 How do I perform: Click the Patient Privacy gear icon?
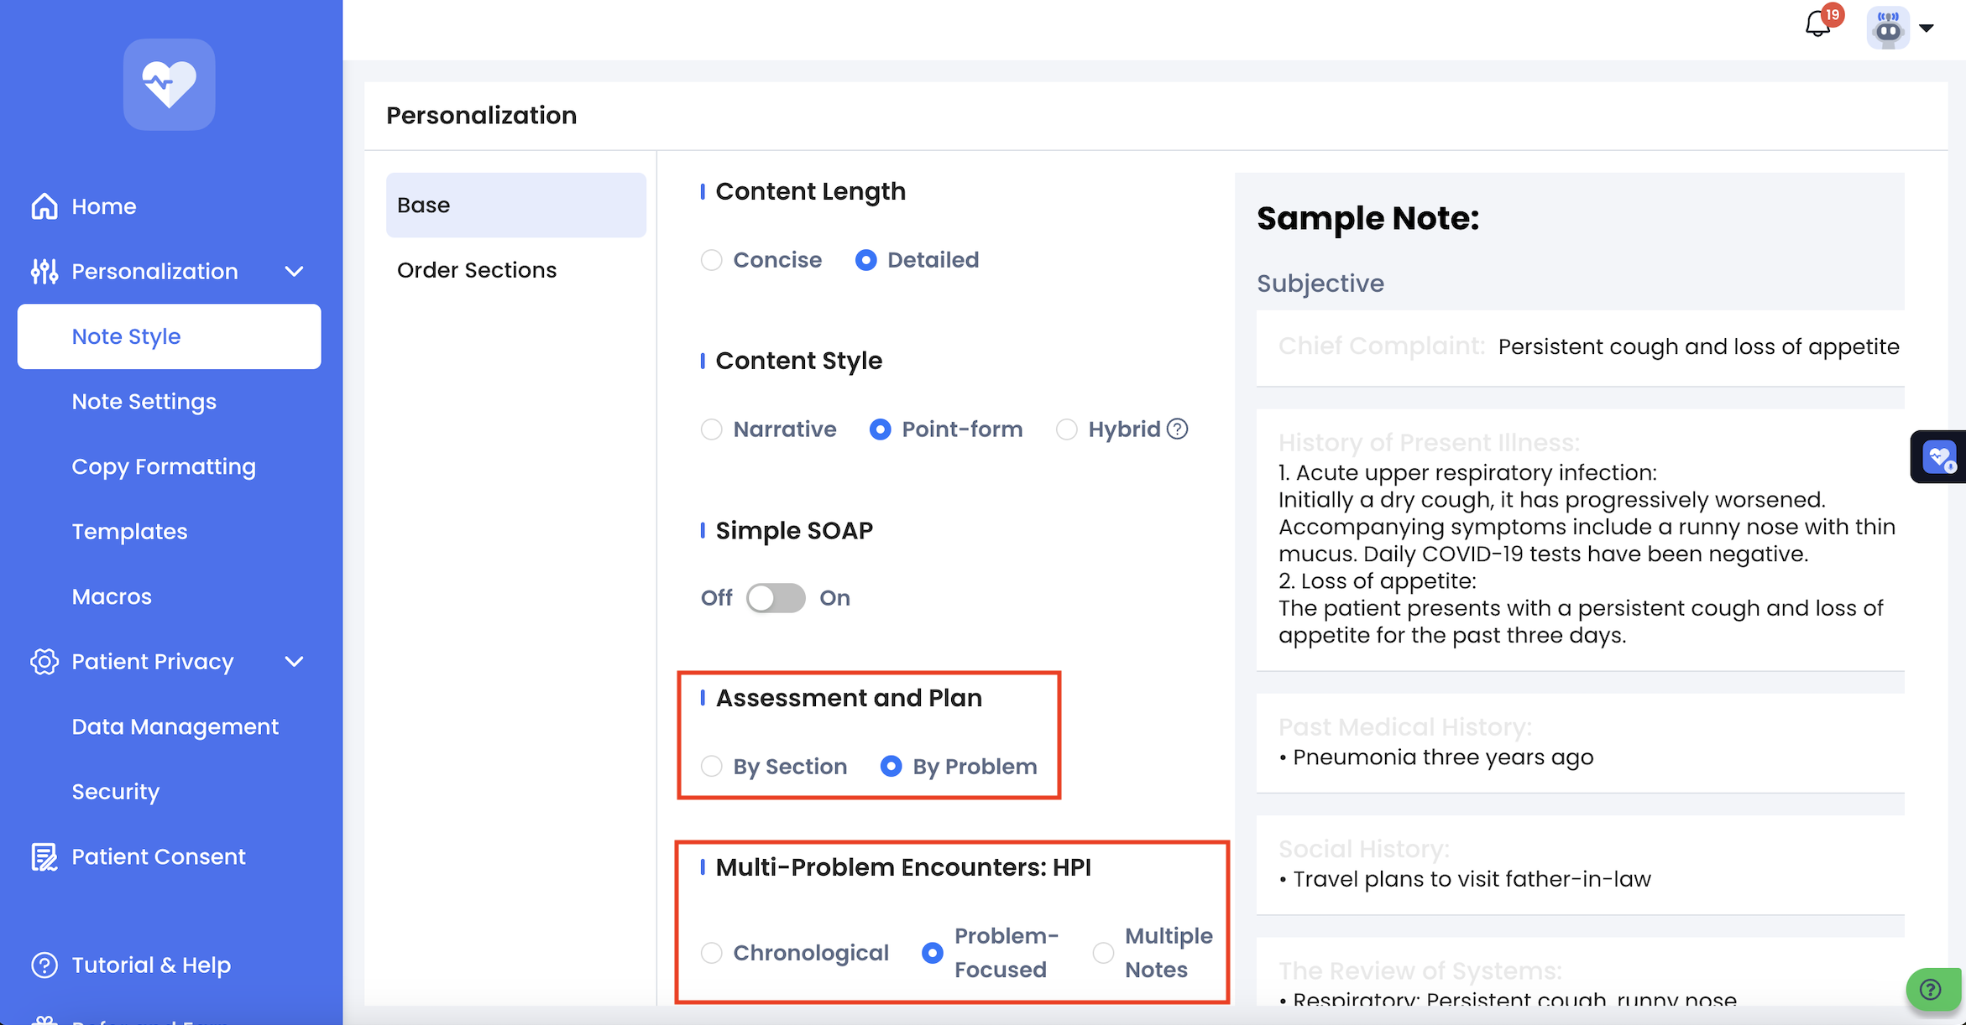(44, 662)
